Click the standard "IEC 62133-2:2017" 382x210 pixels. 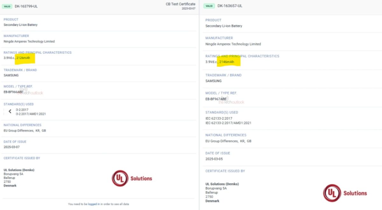coord(219,118)
